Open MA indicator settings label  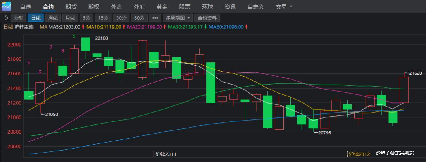[43, 27]
